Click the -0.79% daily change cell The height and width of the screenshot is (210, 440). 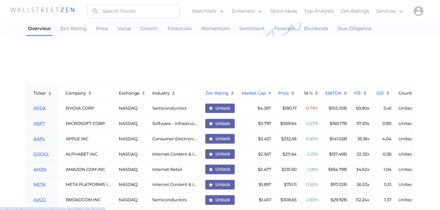pos(312,108)
